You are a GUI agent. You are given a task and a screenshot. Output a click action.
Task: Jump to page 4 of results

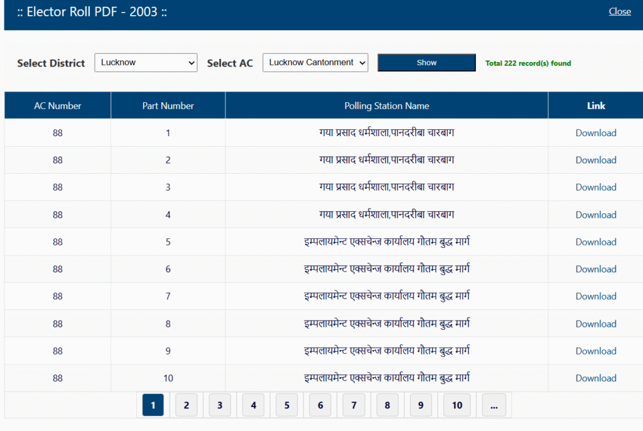pos(253,405)
